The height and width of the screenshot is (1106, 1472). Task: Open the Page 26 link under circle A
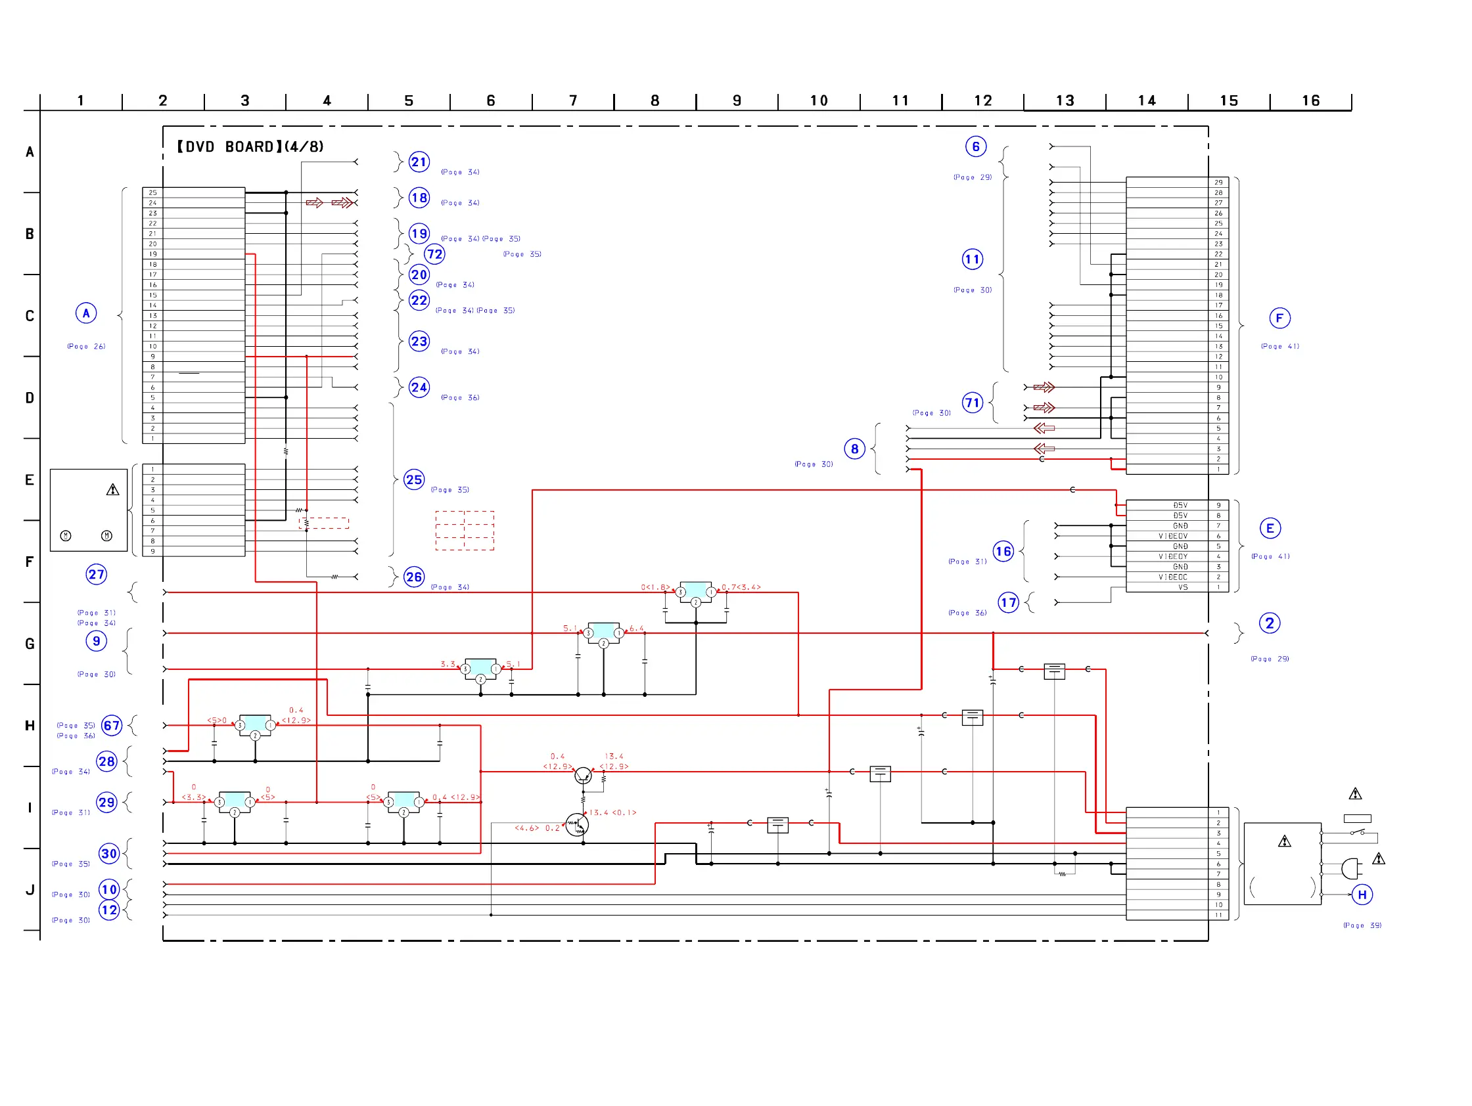[86, 347]
